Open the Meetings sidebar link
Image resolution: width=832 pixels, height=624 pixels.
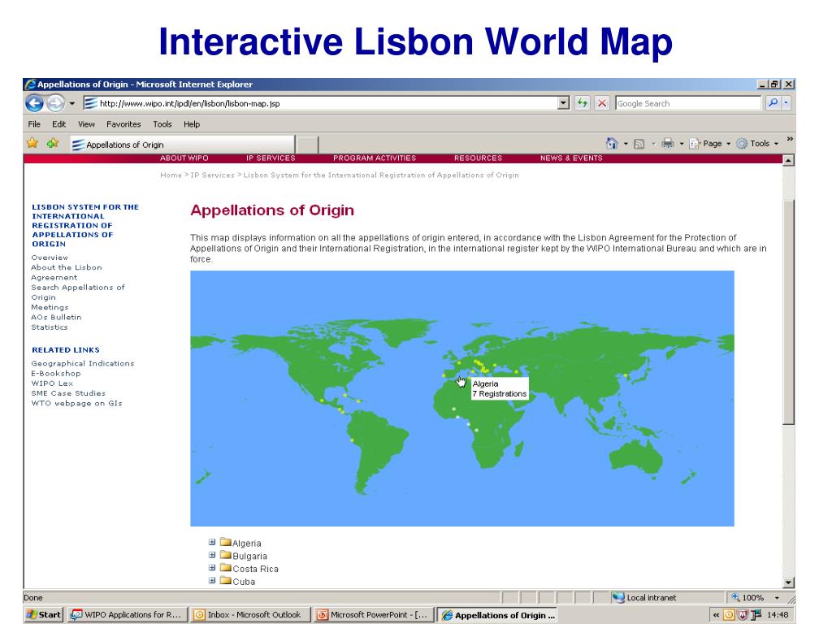(50, 307)
